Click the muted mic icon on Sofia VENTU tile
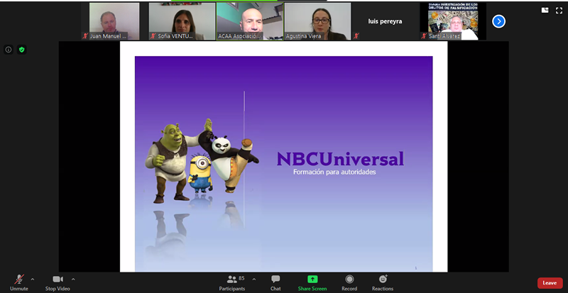Image resolution: width=568 pixels, height=293 pixels. click(153, 36)
